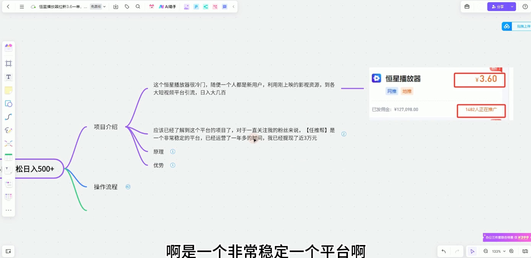Pick the freehand Pencil drawing tool
The image size is (531, 258).
(x=8, y=130)
